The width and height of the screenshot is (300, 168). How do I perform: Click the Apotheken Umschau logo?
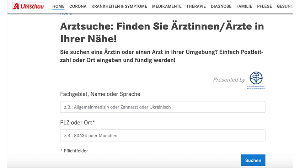coord(28,6)
